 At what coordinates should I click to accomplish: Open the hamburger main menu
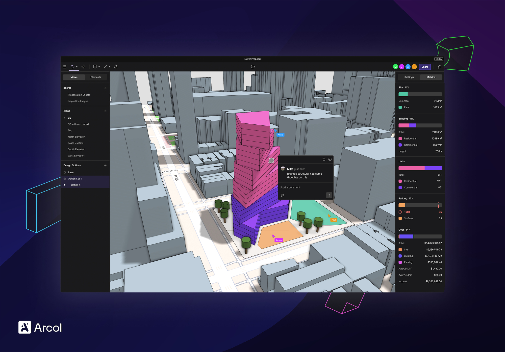[x=65, y=67]
